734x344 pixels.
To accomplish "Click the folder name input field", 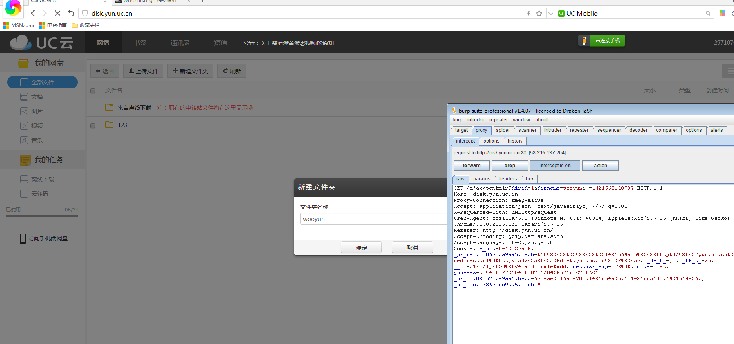I will 373,219.
